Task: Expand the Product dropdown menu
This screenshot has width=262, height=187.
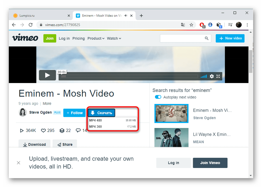Action: tap(96, 38)
